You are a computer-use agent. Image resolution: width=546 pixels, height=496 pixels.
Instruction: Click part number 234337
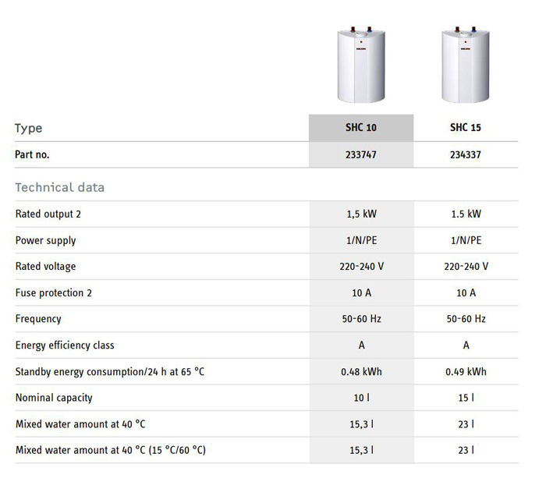pos(466,154)
